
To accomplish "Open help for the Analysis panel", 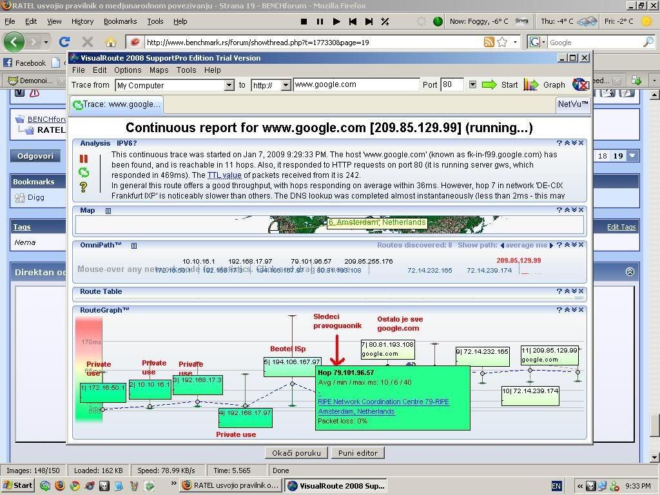I will click(559, 143).
